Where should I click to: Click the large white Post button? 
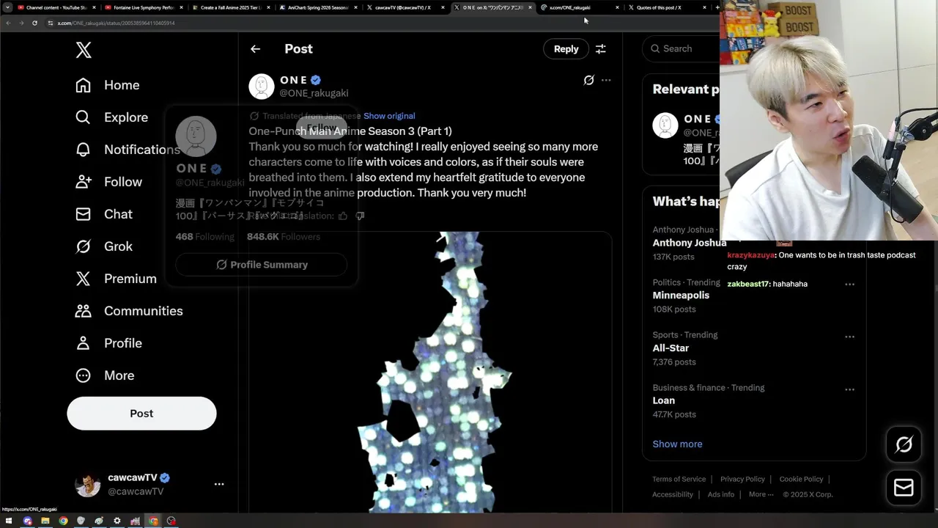click(141, 414)
